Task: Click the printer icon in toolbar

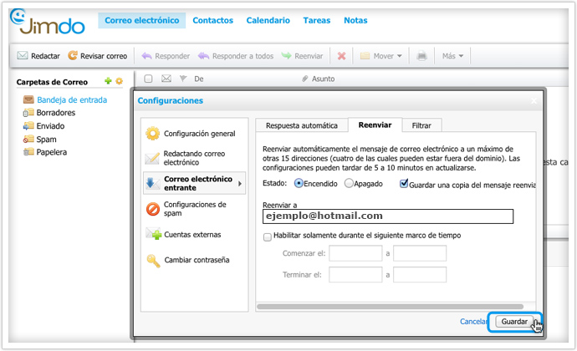Action: pyautogui.click(x=421, y=56)
